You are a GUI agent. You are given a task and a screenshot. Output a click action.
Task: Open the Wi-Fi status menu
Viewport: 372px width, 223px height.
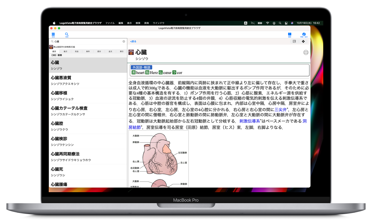267,23
